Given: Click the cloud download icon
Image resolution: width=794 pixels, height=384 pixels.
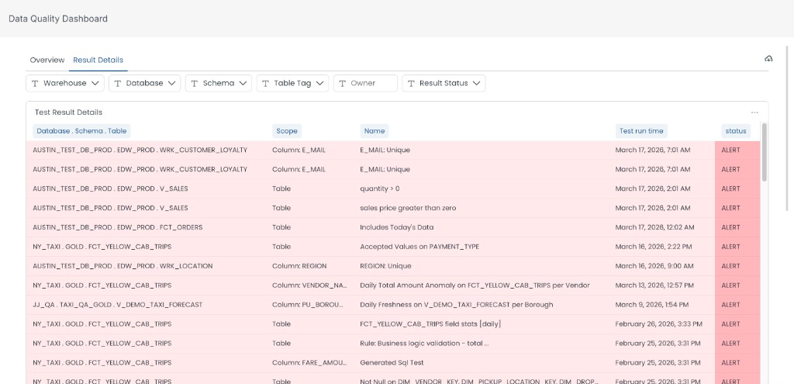Looking at the screenshot, I should 768,59.
